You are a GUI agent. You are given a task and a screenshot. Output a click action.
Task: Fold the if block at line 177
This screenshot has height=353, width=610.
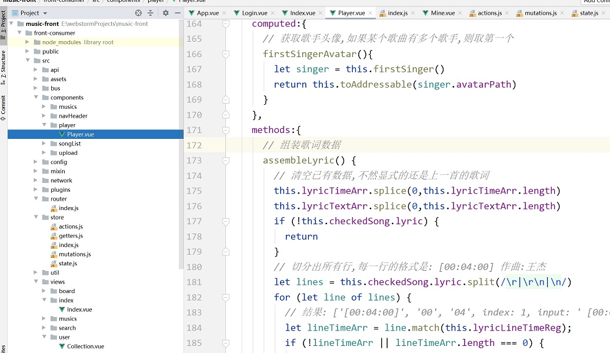226,221
